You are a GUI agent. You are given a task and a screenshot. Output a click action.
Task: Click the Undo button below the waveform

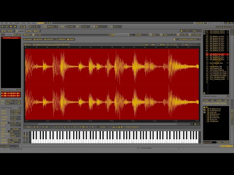click(27, 127)
